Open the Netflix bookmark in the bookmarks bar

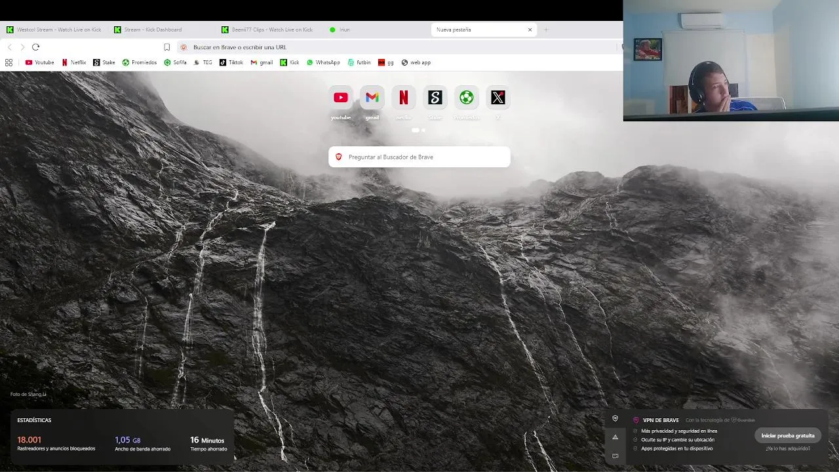point(74,62)
